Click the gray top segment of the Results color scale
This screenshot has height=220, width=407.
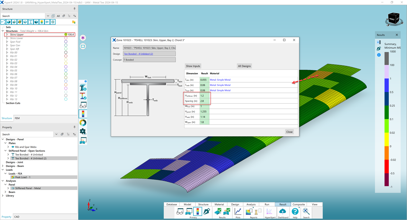[x=386, y=58]
